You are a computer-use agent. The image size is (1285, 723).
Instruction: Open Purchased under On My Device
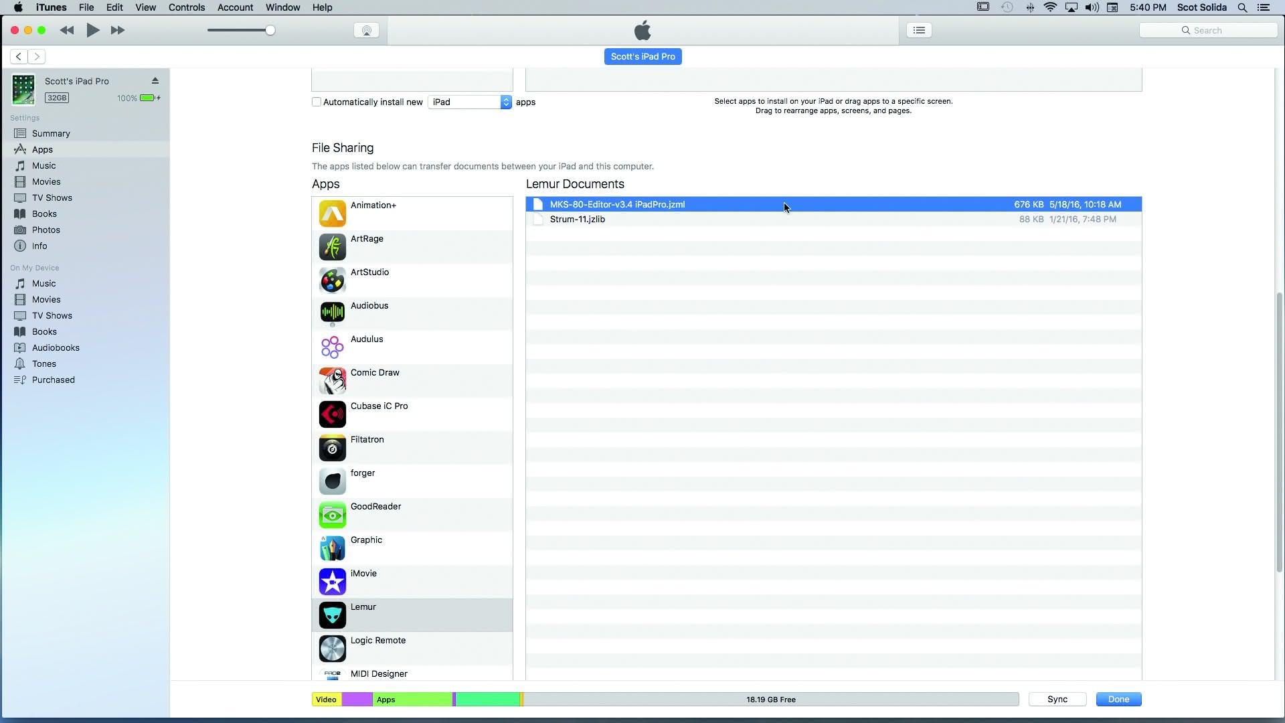click(85, 380)
